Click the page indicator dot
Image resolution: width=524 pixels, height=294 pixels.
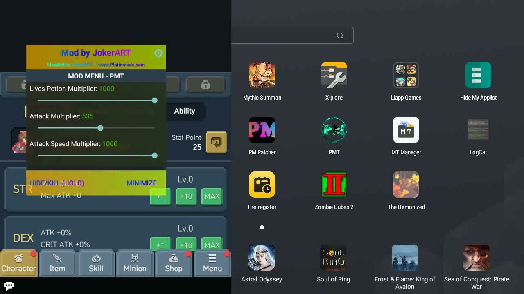click(x=262, y=227)
